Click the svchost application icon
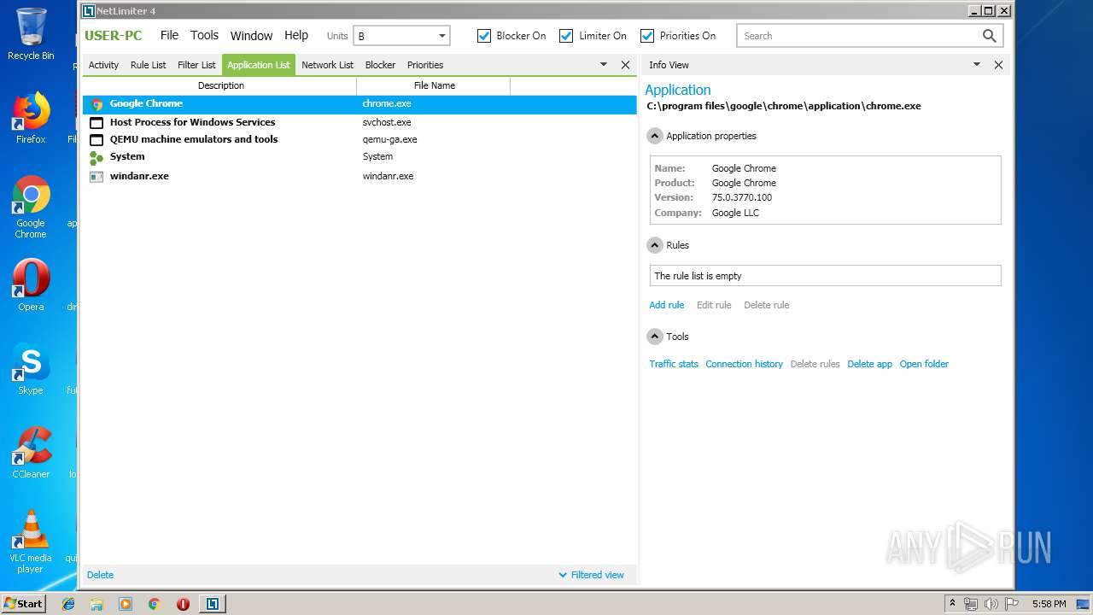 coord(96,122)
